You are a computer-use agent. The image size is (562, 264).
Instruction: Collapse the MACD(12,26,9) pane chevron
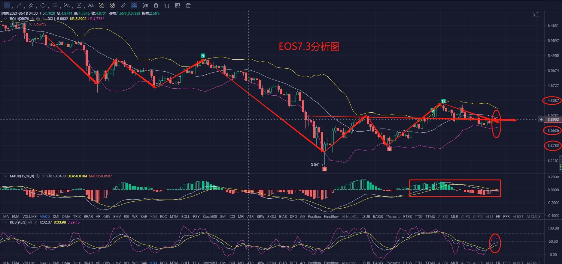pyautogui.click(x=5, y=176)
